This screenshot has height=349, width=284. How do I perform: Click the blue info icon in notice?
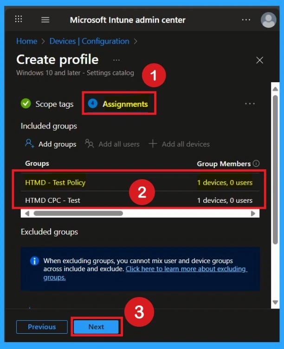(34, 261)
